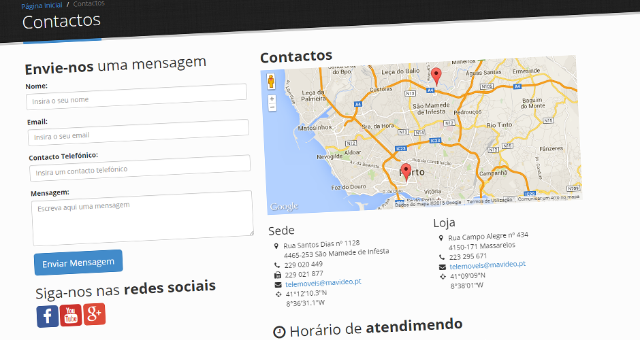Open the Google Plus social icon
The width and height of the screenshot is (640, 340).
tap(94, 314)
